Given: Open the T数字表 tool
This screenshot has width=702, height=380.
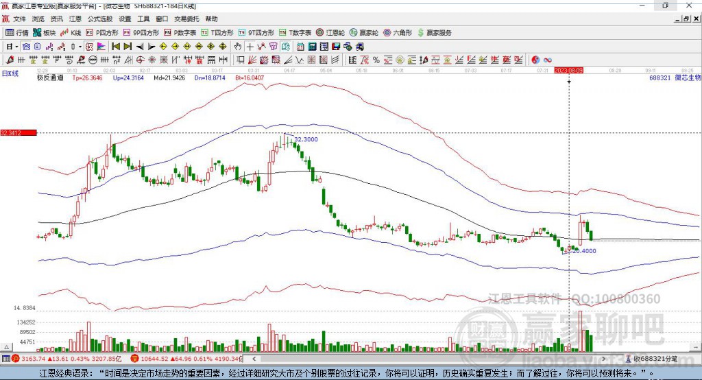Looking at the screenshot, I should point(295,33).
